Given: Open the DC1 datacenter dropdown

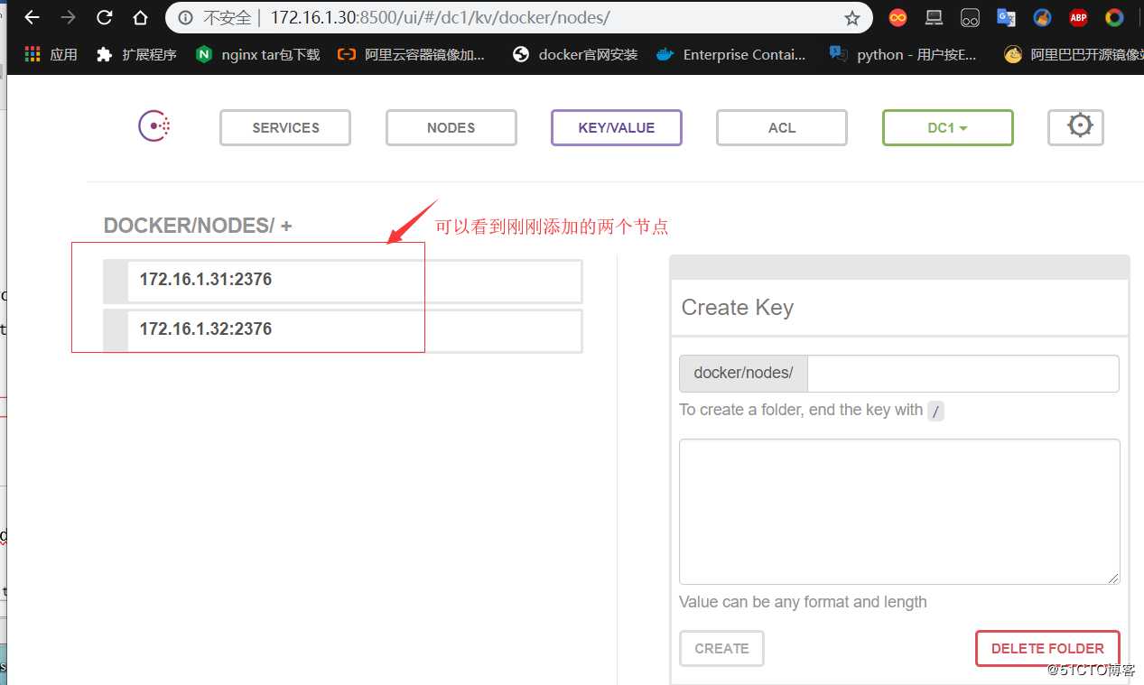Looking at the screenshot, I should (x=948, y=128).
